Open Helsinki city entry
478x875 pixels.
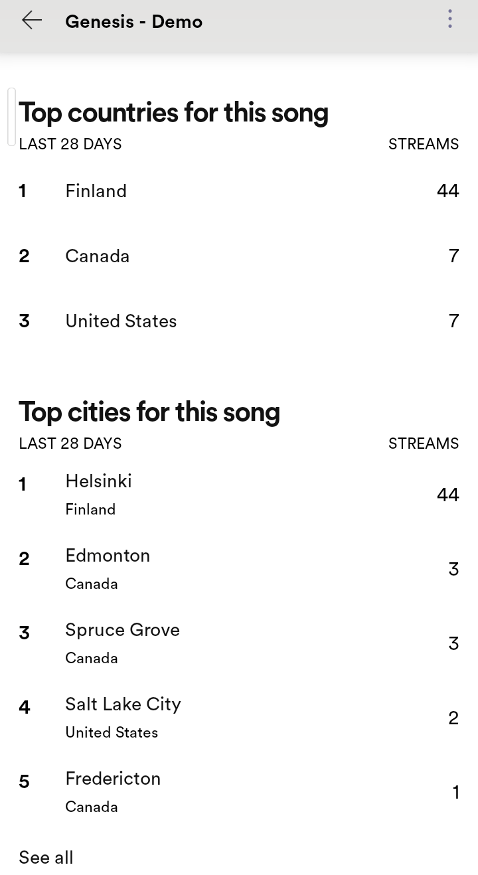(239, 495)
